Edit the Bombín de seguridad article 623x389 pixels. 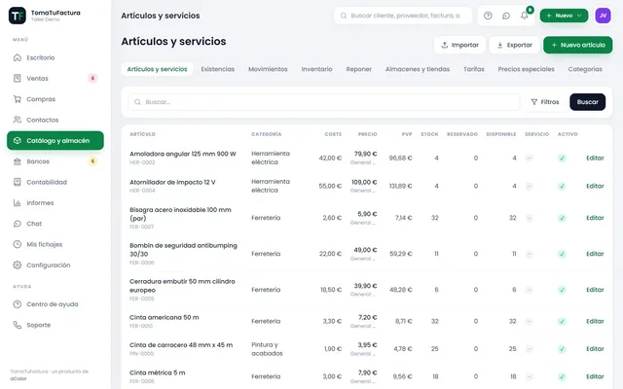[x=595, y=254]
